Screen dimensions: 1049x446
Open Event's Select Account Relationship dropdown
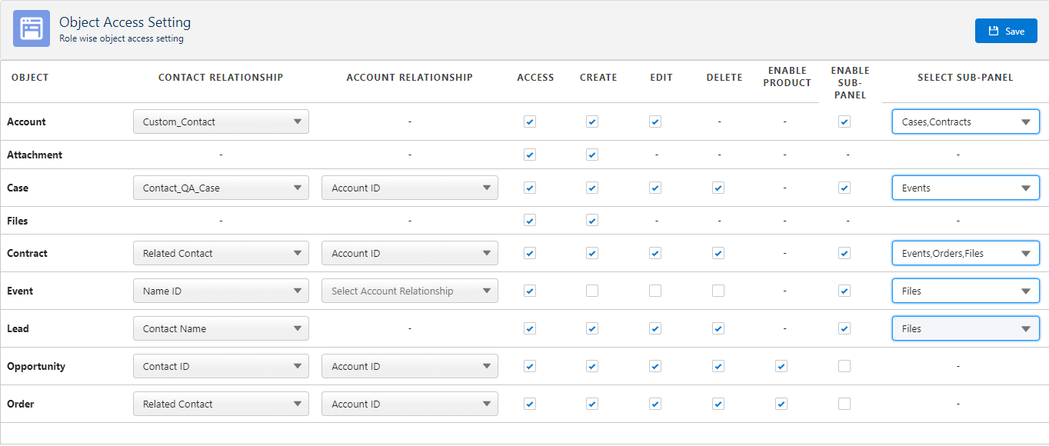point(409,291)
